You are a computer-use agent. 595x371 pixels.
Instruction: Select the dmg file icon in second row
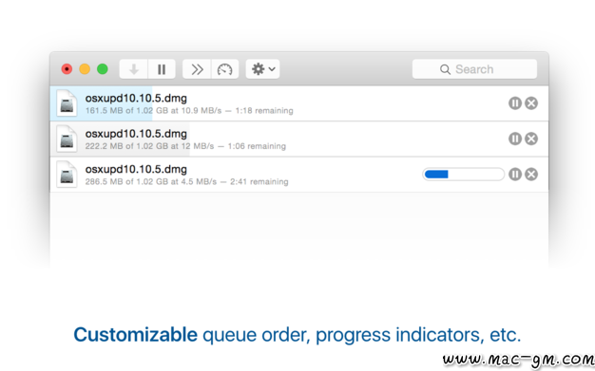point(67,139)
